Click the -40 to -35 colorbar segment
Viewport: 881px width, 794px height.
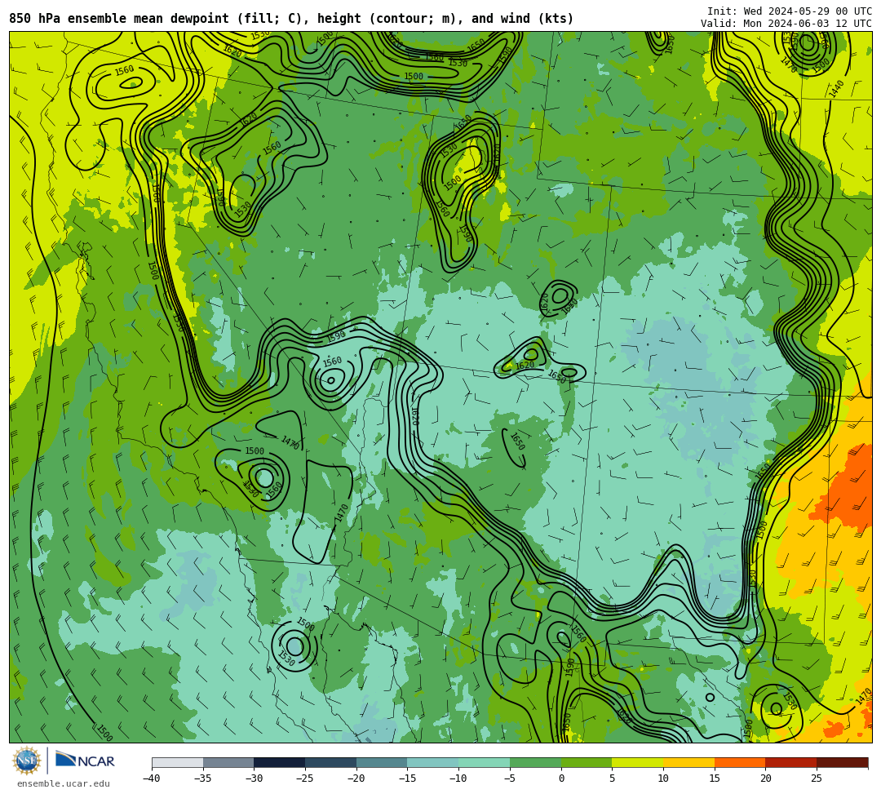[178, 762]
